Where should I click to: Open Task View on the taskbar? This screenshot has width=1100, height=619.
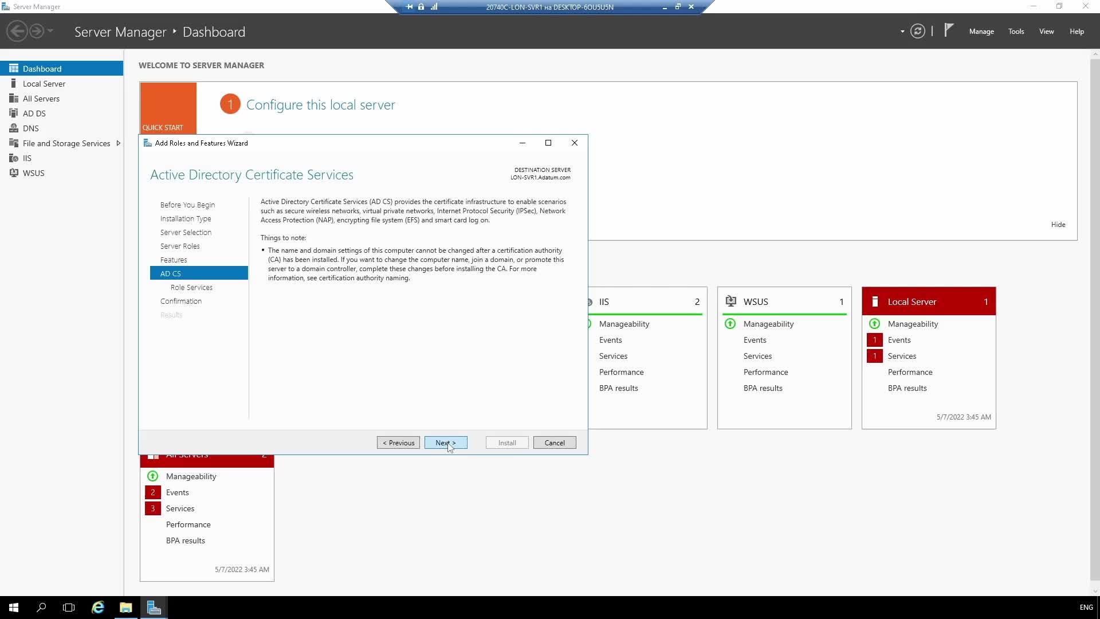tap(69, 607)
